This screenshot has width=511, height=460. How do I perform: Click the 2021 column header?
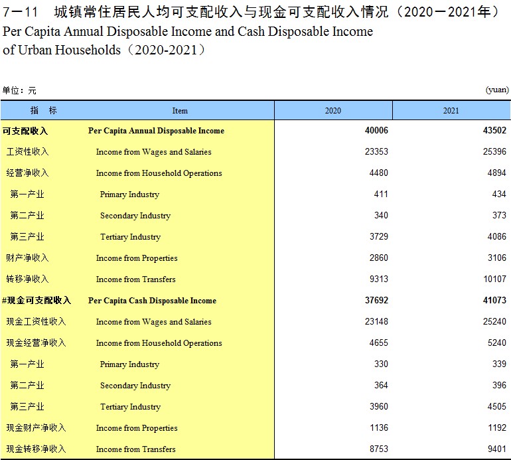451,110
